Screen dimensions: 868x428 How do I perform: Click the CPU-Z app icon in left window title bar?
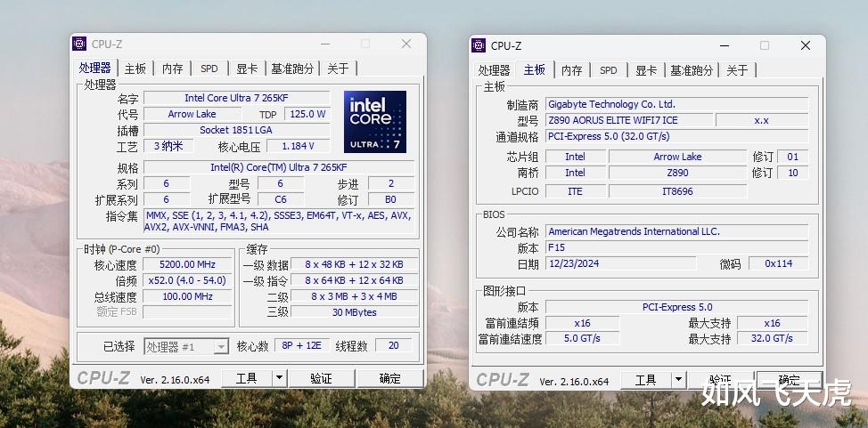(79, 44)
